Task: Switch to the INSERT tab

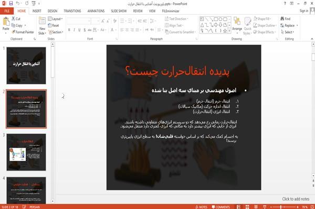Action: 37,11
